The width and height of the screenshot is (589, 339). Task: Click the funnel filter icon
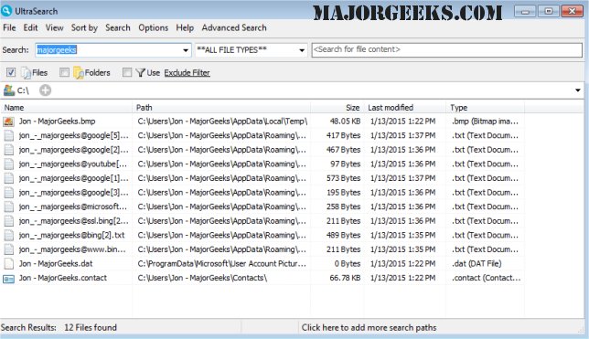click(141, 72)
